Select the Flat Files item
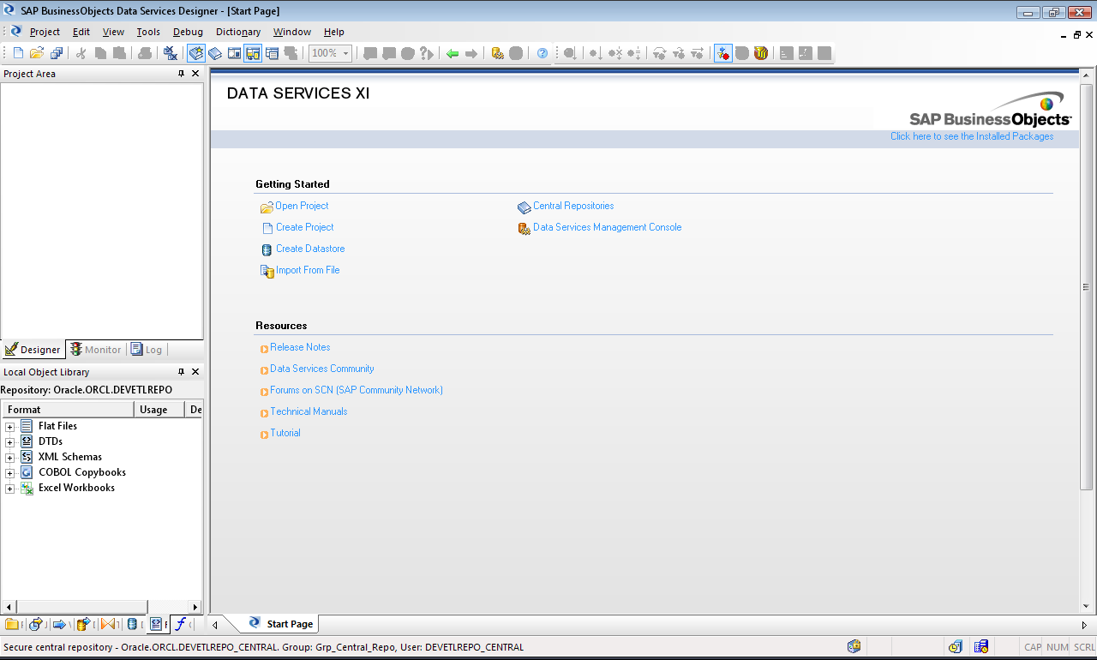The height and width of the screenshot is (660, 1097). 57,426
